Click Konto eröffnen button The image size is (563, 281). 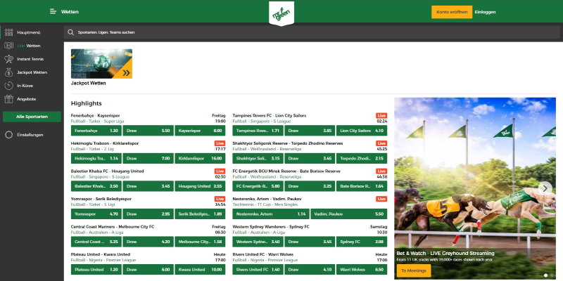(452, 12)
